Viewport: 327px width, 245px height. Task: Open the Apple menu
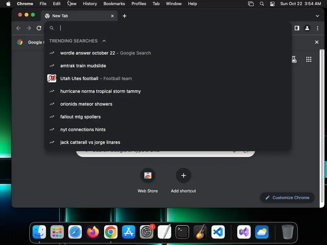[x=8, y=4]
